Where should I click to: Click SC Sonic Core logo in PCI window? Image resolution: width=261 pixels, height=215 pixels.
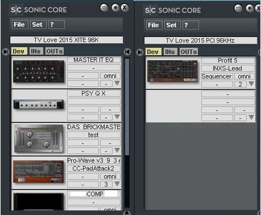pos(173,10)
